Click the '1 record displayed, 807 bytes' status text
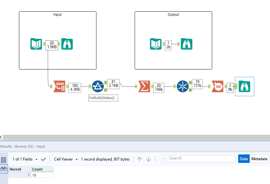The height and width of the screenshot is (184, 270). [x=105, y=159]
